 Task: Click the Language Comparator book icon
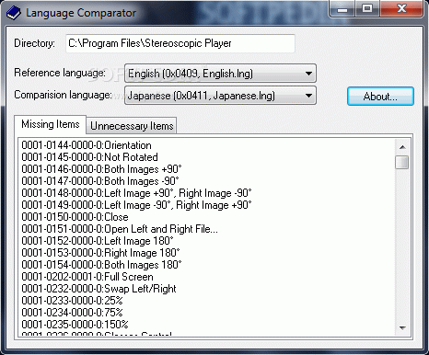pos(13,13)
